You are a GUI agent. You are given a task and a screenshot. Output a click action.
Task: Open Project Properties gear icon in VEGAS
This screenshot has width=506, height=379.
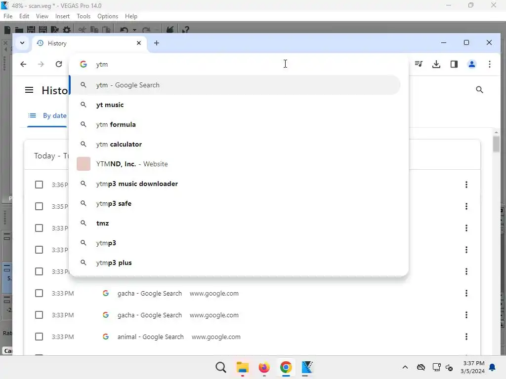coord(67,30)
